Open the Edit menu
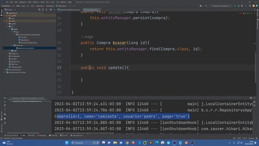Screen dimensions: 259x146 point(12,2)
